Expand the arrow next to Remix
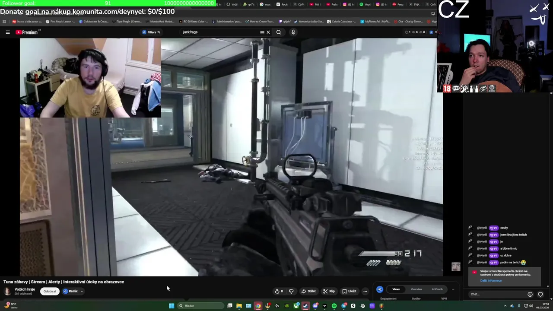553x311 pixels. click(x=82, y=291)
